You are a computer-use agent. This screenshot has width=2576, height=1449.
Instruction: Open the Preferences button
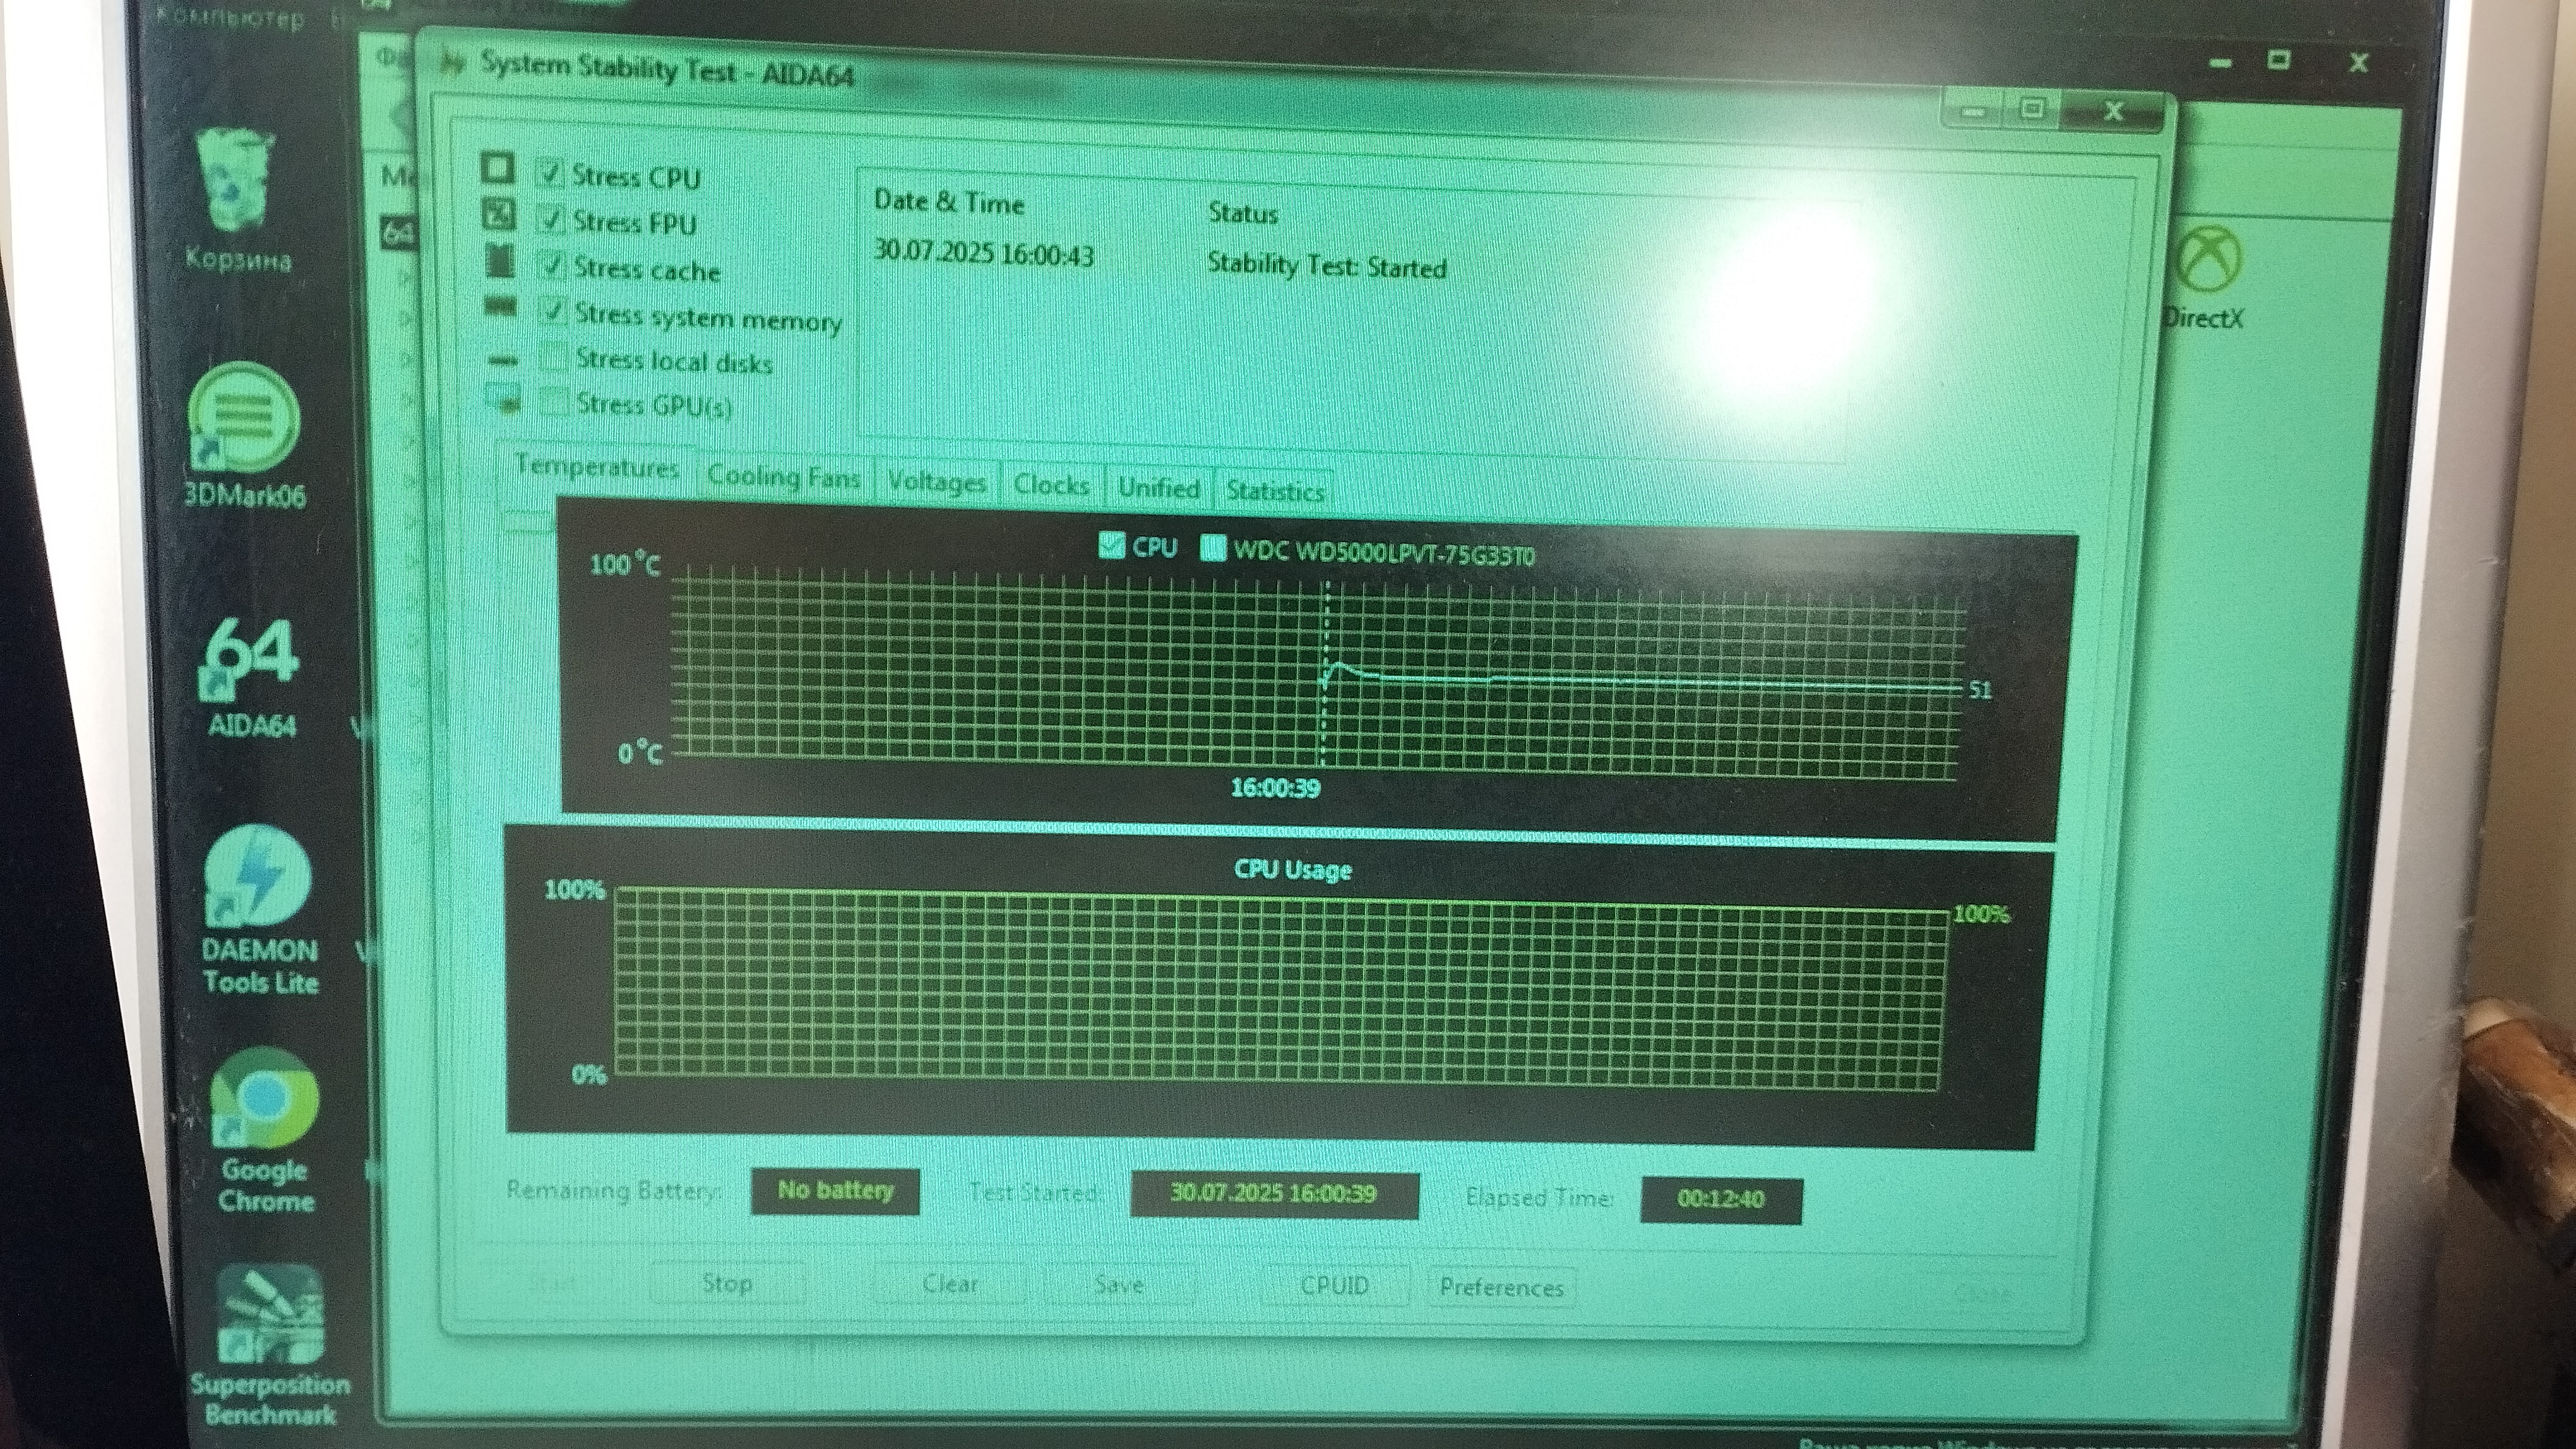tap(1501, 1287)
